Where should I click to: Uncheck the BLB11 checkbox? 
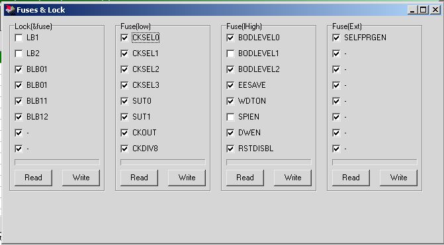(x=19, y=101)
